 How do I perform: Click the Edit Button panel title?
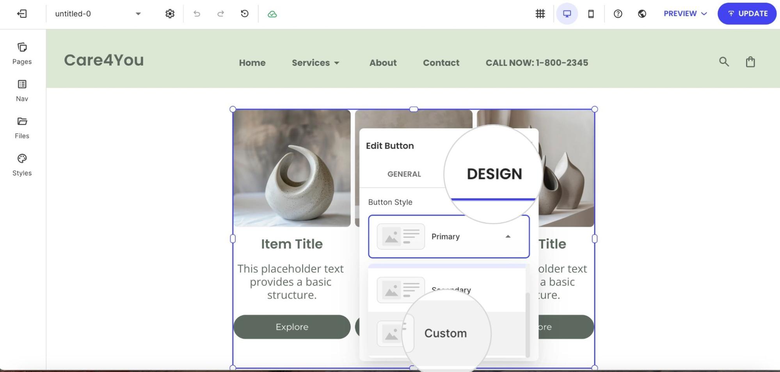click(390, 146)
